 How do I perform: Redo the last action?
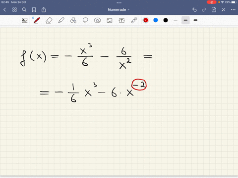[x=204, y=10]
